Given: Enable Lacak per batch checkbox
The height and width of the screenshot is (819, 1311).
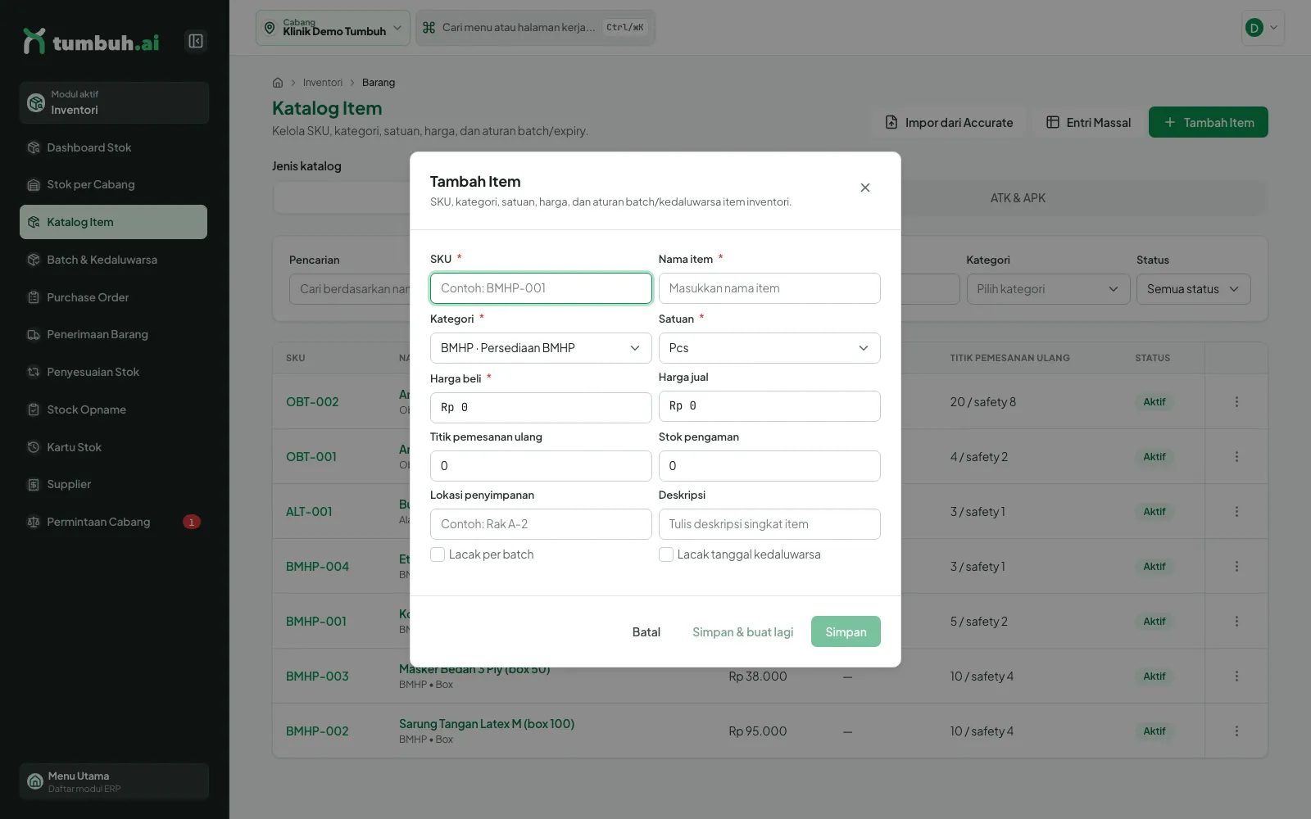Looking at the screenshot, I should pos(438,554).
